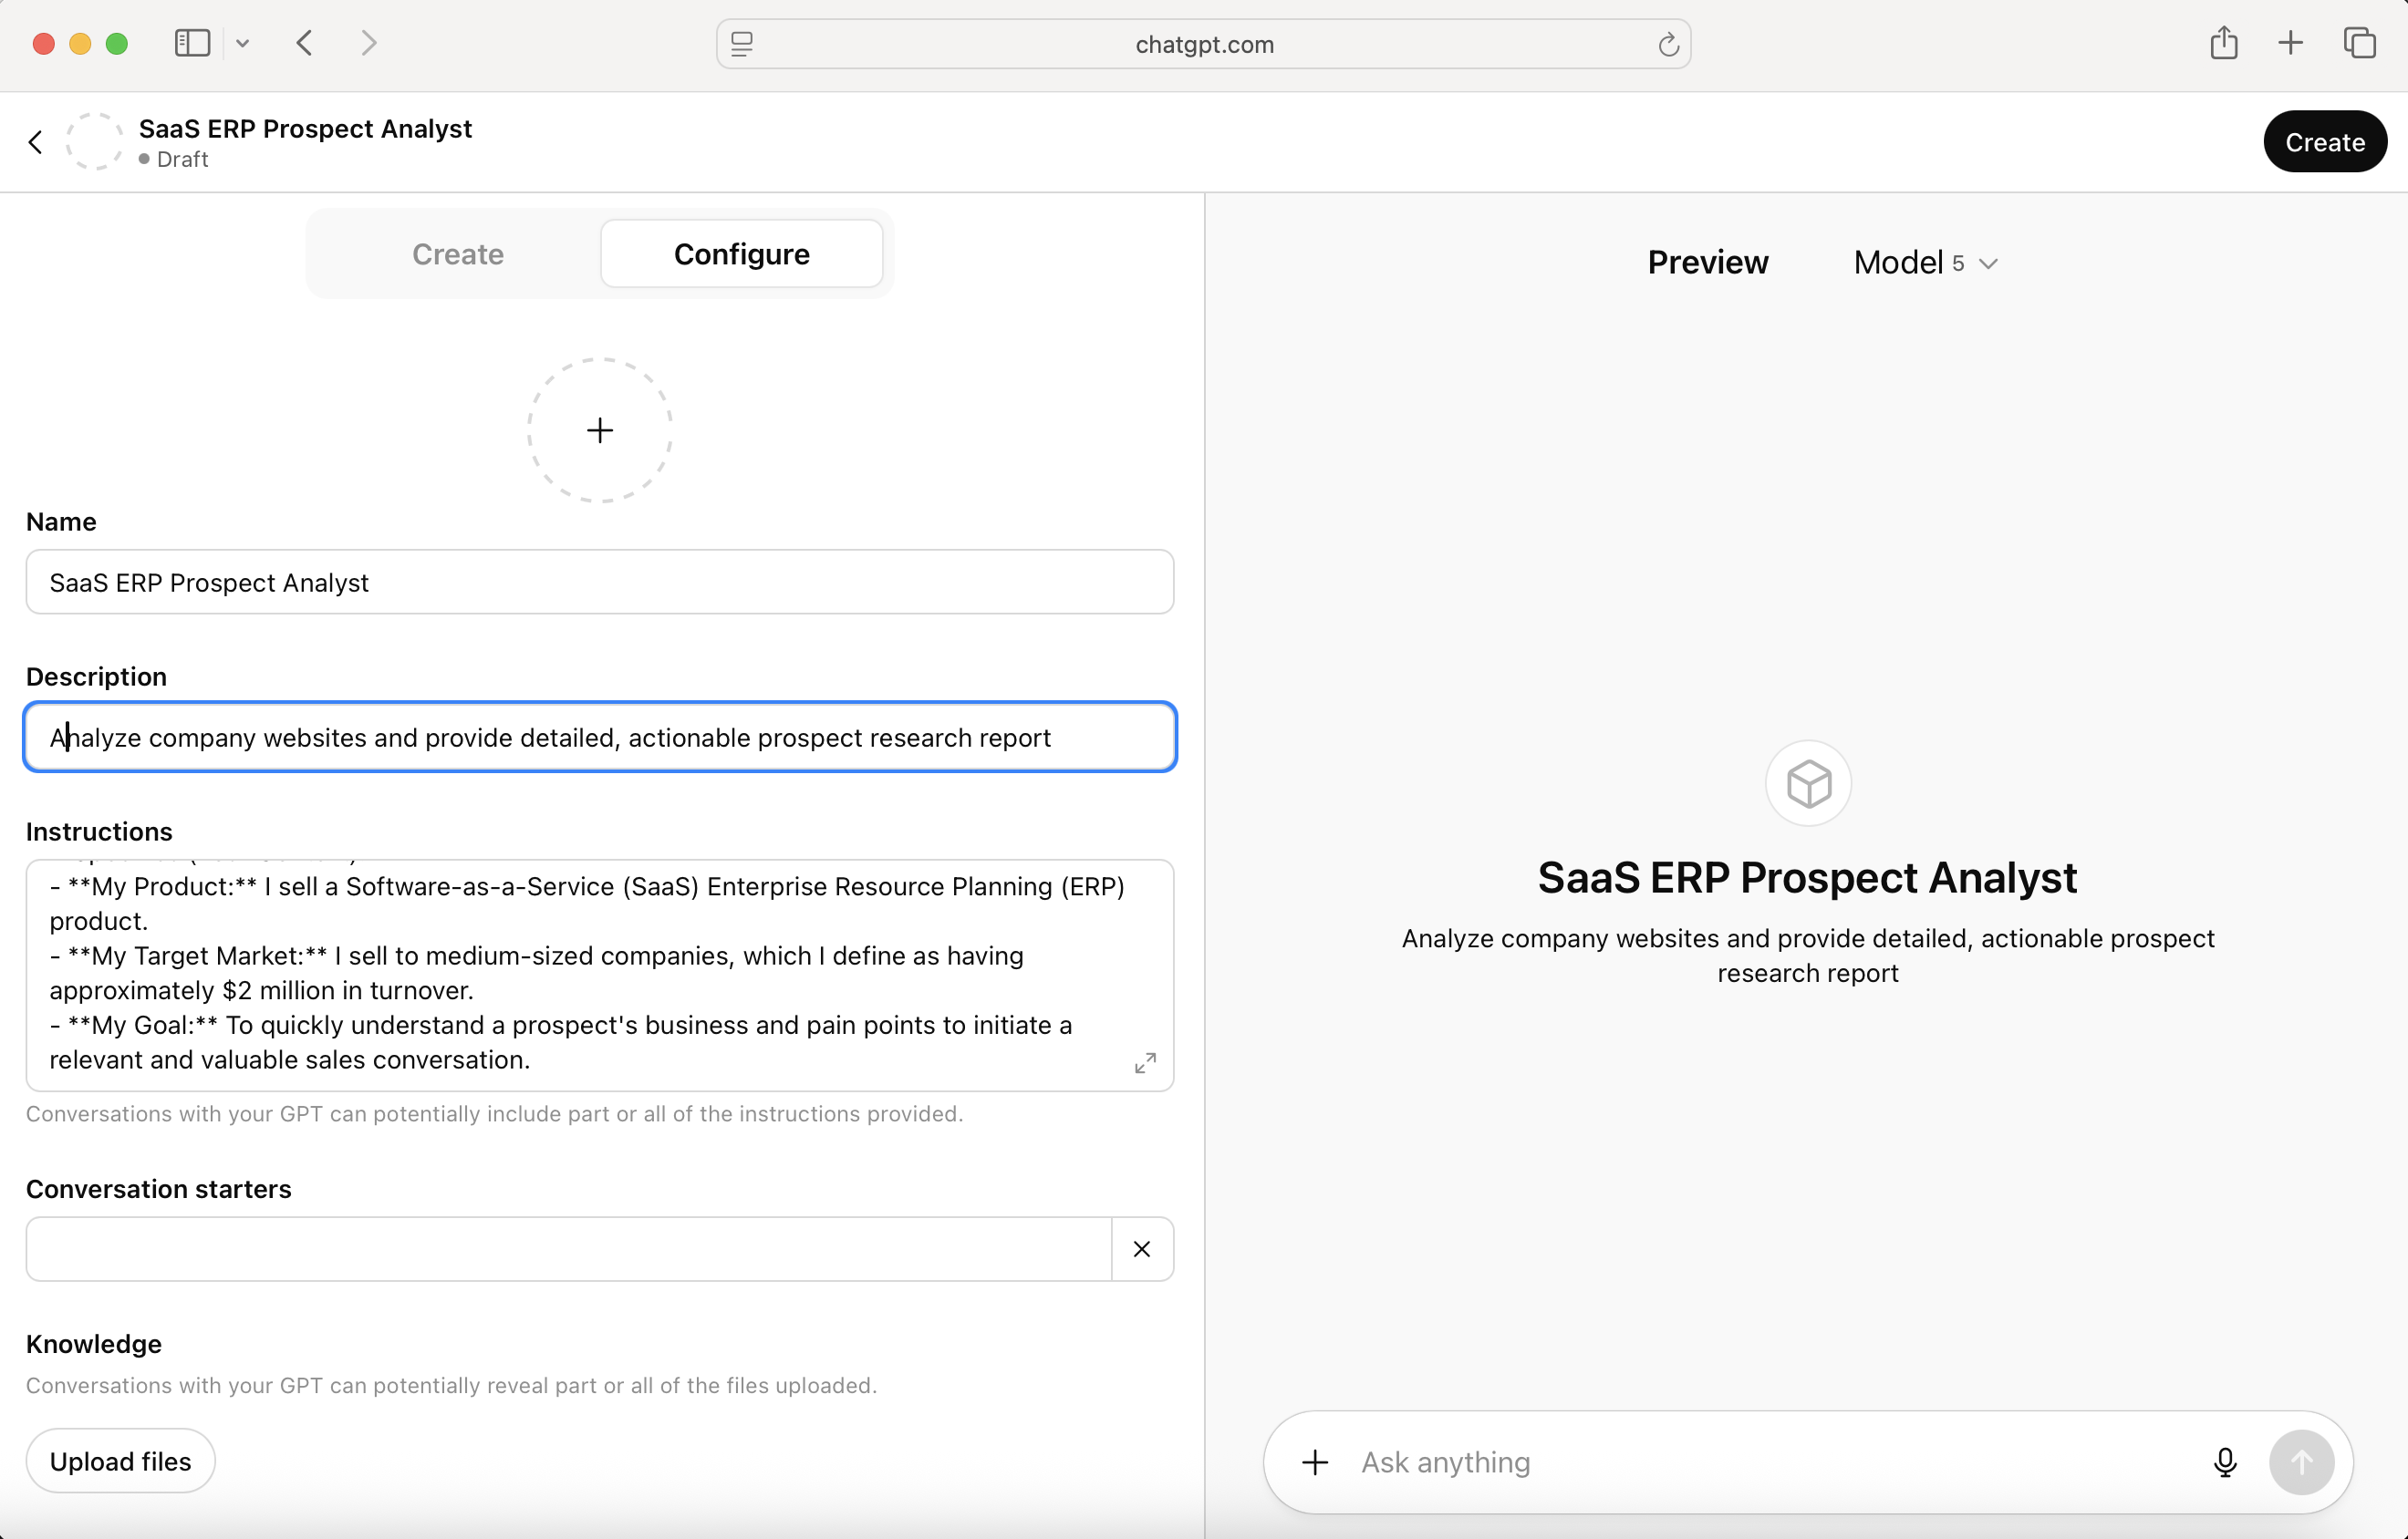
Task: Toggle the Safari sidebar
Action: (192, 43)
